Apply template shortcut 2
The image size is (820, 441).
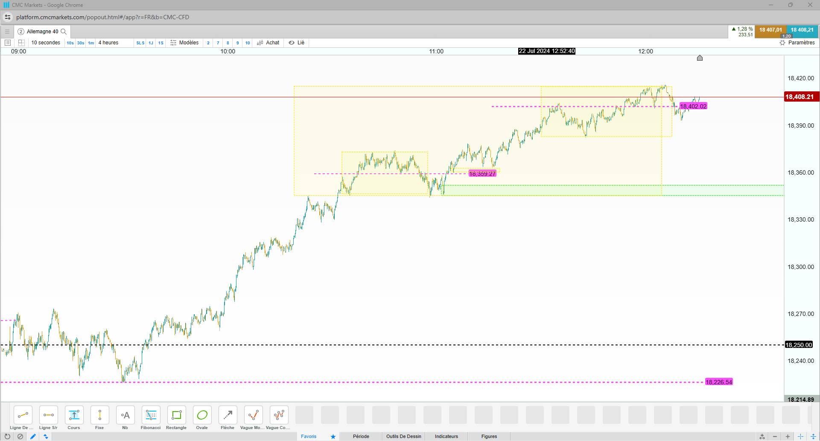click(x=208, y=43)
